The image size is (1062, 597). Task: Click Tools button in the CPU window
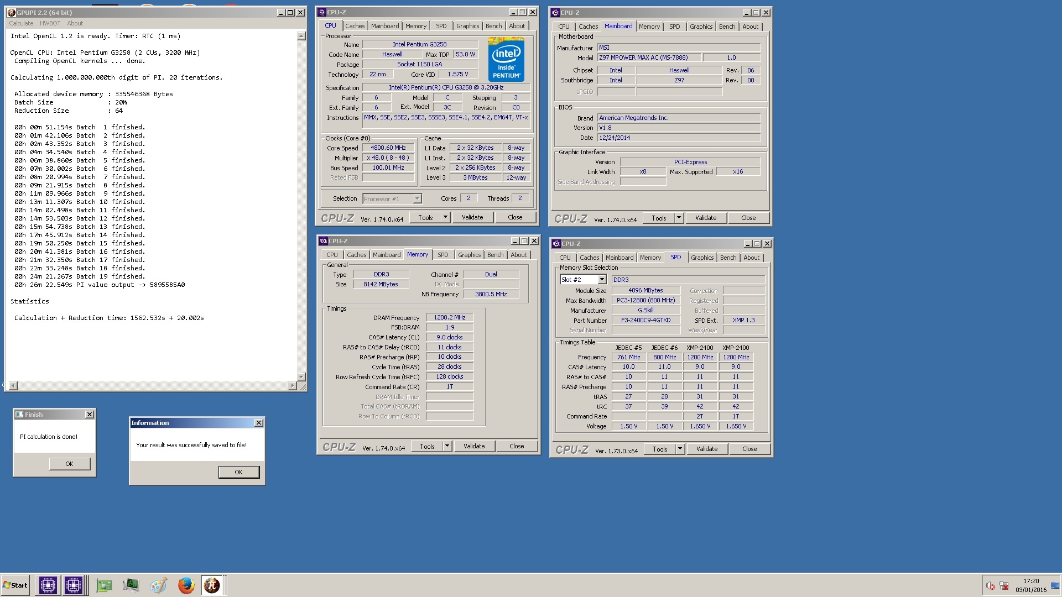coord(425,217)
